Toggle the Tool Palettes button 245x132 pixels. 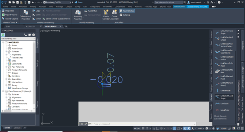127,11
